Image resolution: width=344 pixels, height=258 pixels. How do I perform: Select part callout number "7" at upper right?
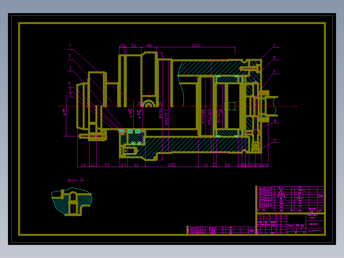tap(274, 45)
